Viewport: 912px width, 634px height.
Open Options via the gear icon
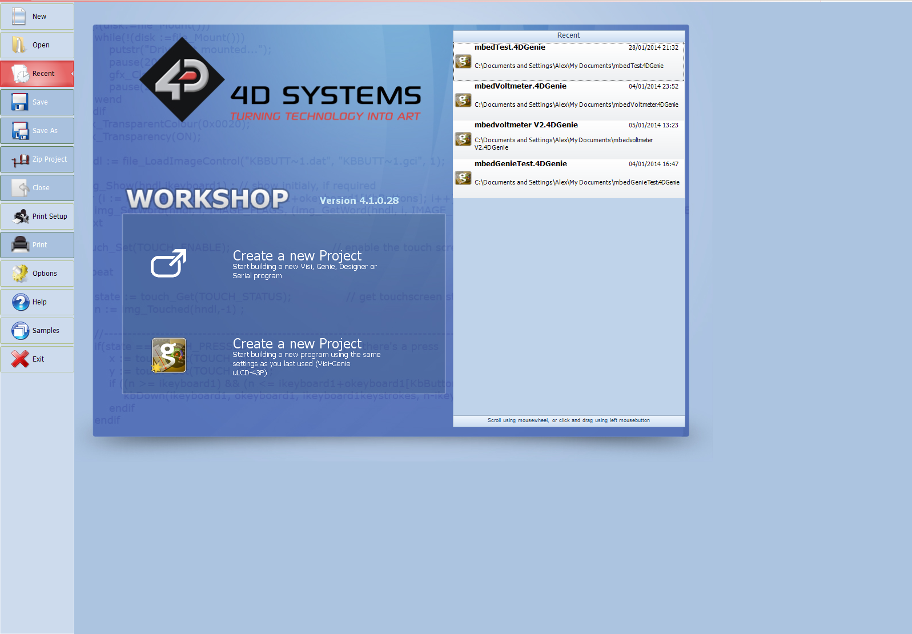coord(20,273)
